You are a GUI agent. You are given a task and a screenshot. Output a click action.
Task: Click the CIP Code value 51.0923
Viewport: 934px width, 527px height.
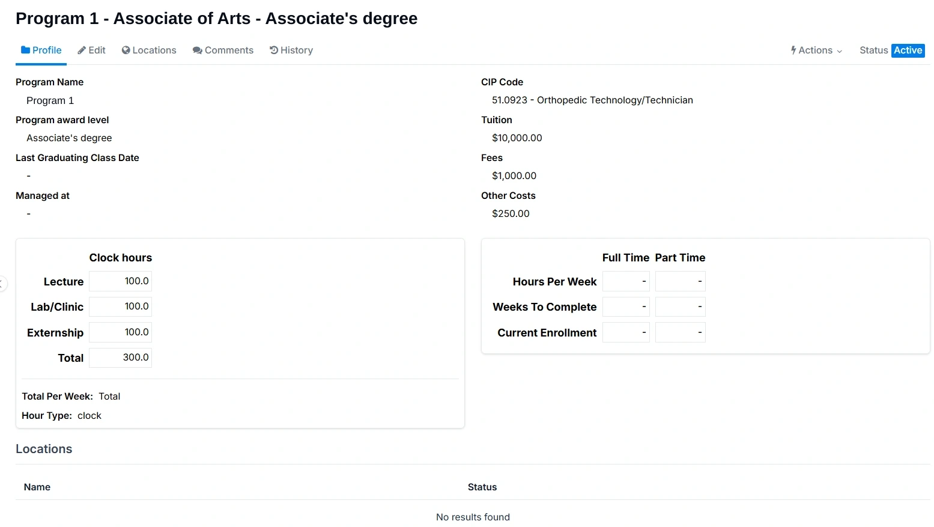tap(592, 100)
